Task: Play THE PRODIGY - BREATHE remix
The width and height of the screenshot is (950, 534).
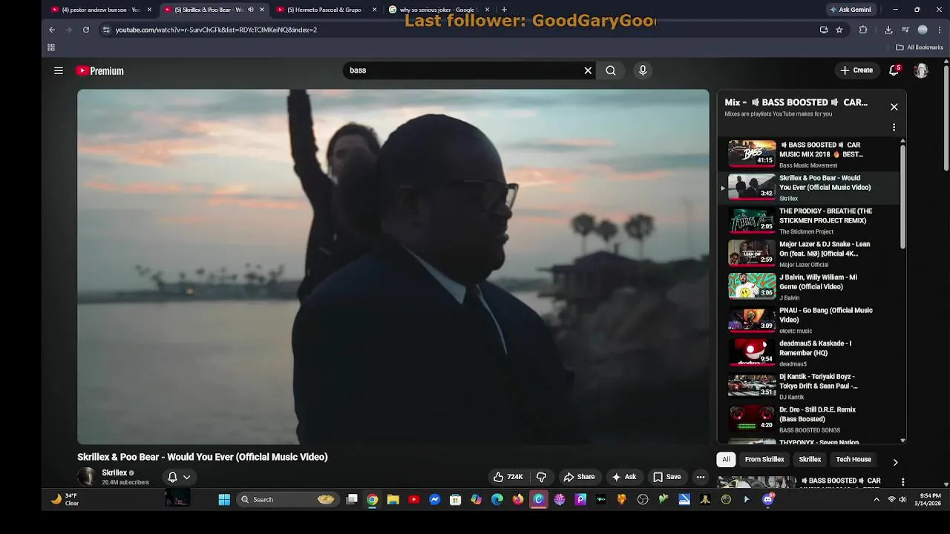Action: [809, 220]
